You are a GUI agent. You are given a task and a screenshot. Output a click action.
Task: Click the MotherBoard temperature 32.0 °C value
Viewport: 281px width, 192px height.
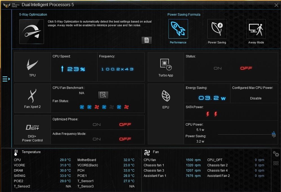coord(129,160)
